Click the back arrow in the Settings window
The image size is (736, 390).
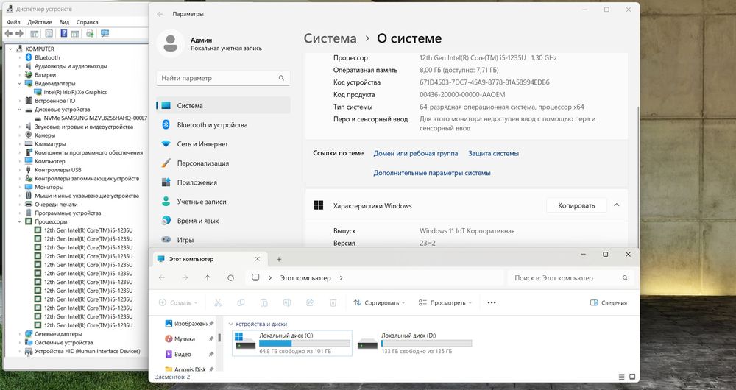tap(160, 14)
